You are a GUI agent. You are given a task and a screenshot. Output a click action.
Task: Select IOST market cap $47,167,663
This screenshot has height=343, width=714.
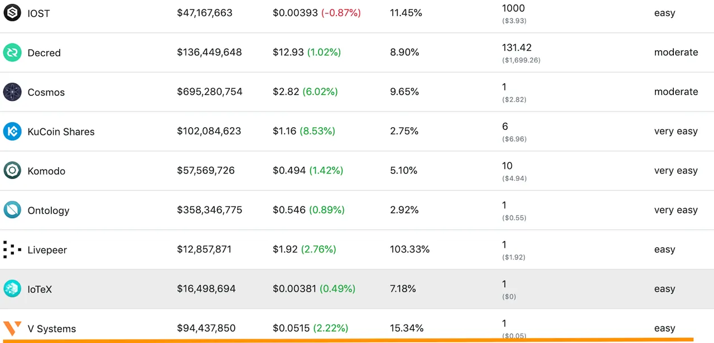tap(205, 13)
